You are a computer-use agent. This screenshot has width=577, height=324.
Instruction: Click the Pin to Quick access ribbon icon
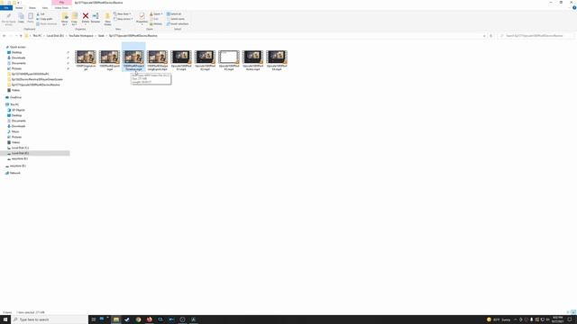click(8, 16)
